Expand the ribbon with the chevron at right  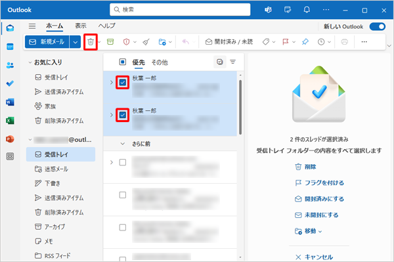[389, 46]
